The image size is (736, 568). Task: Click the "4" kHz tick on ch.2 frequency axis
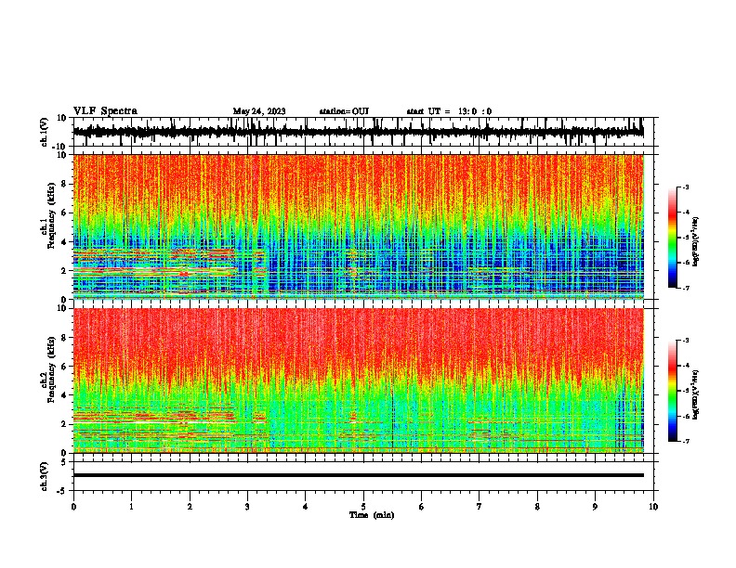click(x=64, y=395)
